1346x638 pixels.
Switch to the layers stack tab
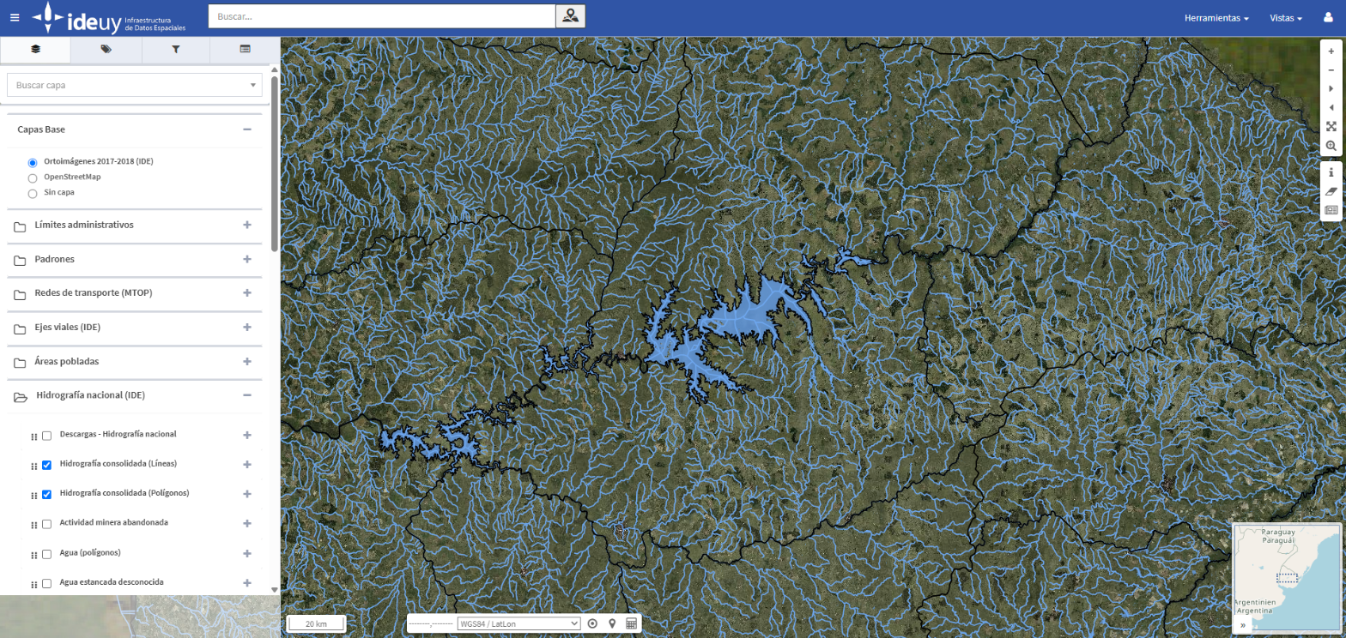pos(35,50)
